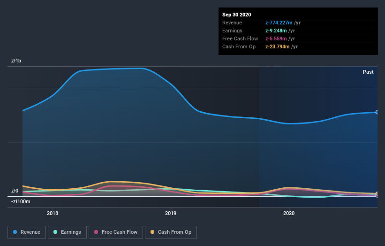
Task: Click the zł9.248m Earnings value in tooltip
Action: 276,31
